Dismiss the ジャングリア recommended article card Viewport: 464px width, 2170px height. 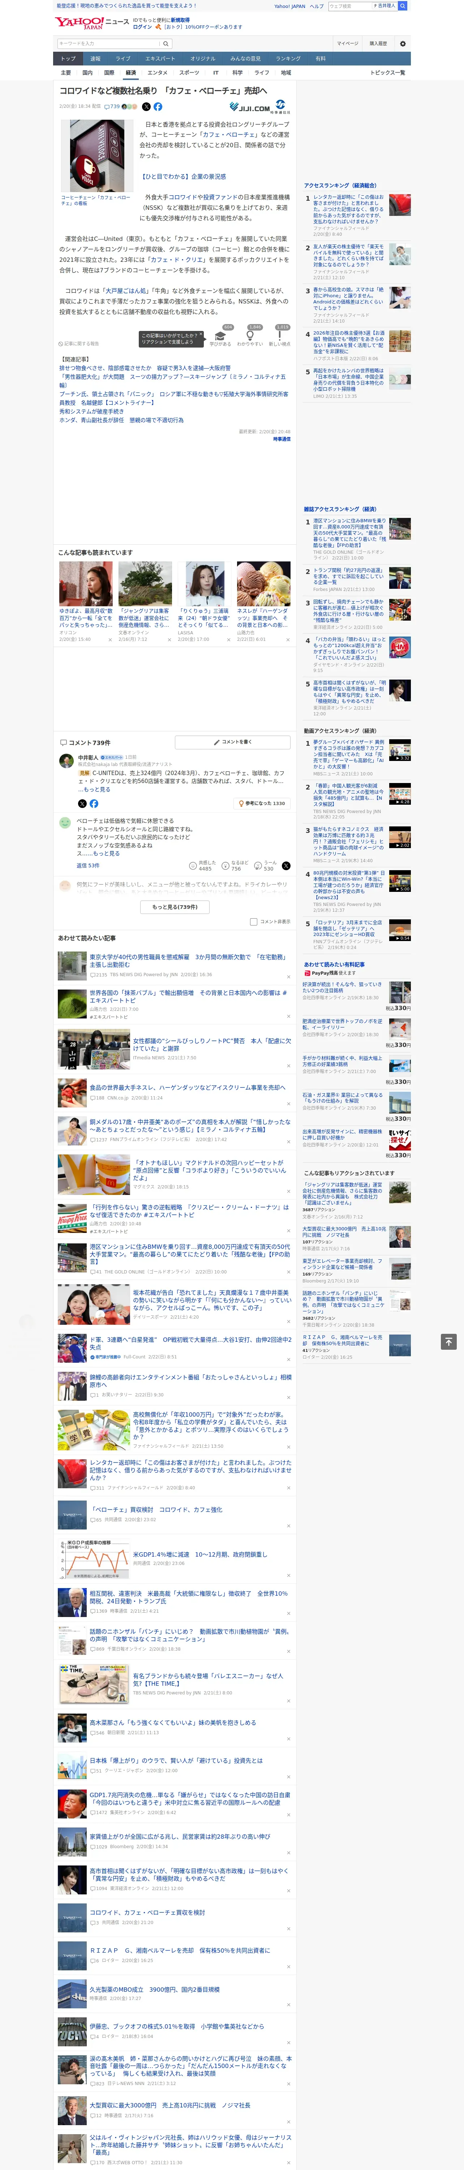(169, 639)
